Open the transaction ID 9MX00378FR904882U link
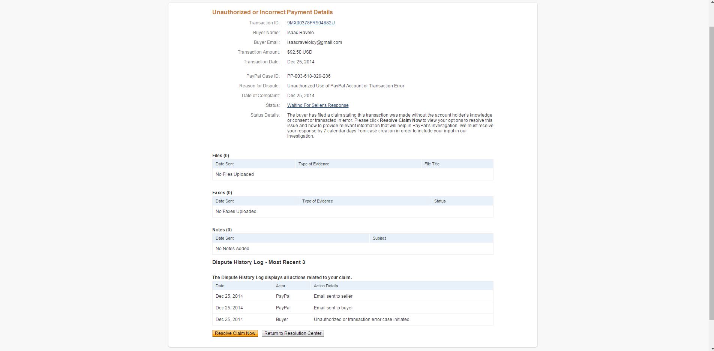This screenshot has height=351, width=714. pyautogui.click(x=310, y=23)
